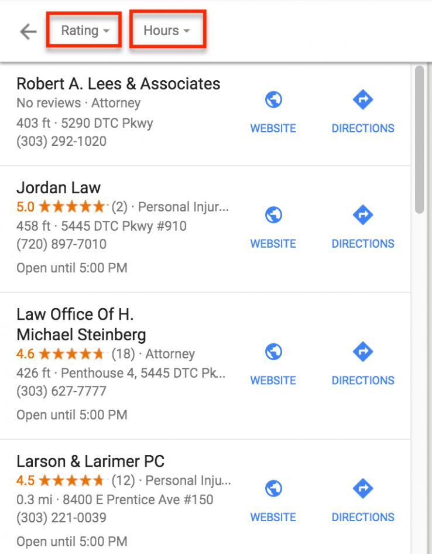
Task: Open website globe icon for Robert A. Lees
Action: pyautogui.click(x=273, y=100)
